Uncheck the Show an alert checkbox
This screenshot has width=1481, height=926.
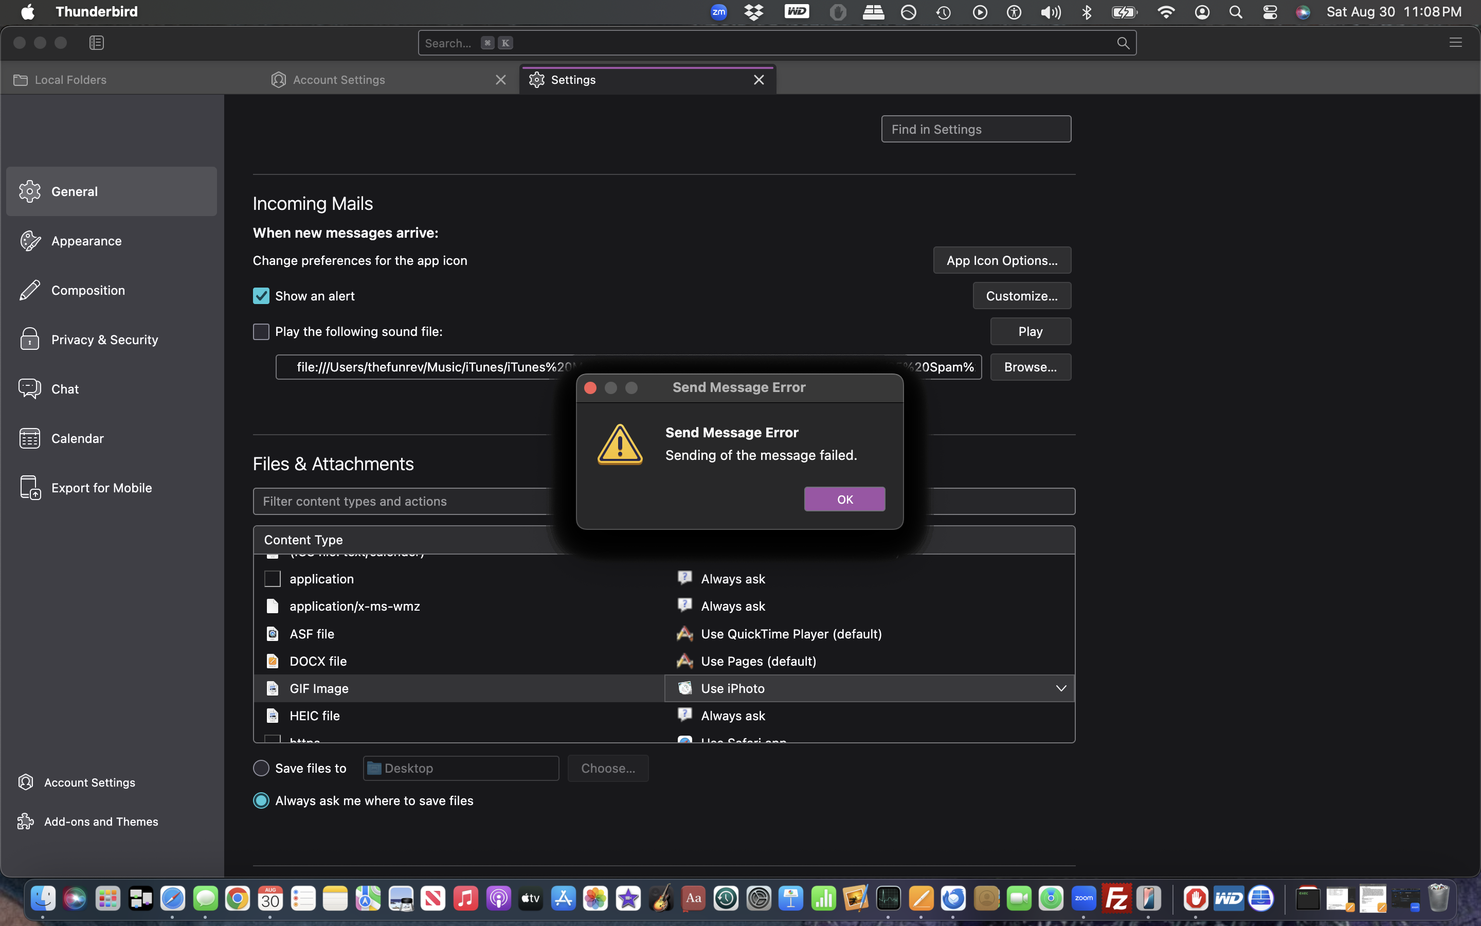tap(261, 296)
